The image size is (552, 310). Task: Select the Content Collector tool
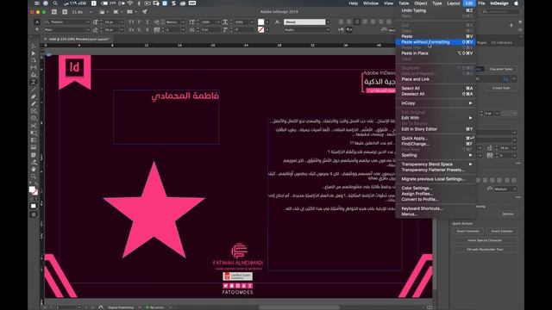34,75
